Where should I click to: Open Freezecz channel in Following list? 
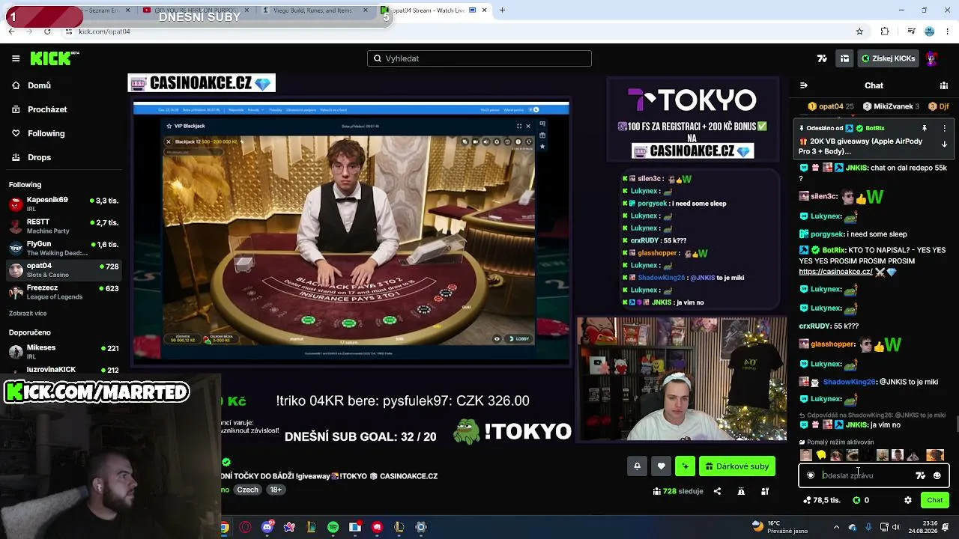[x=64, y=292]
